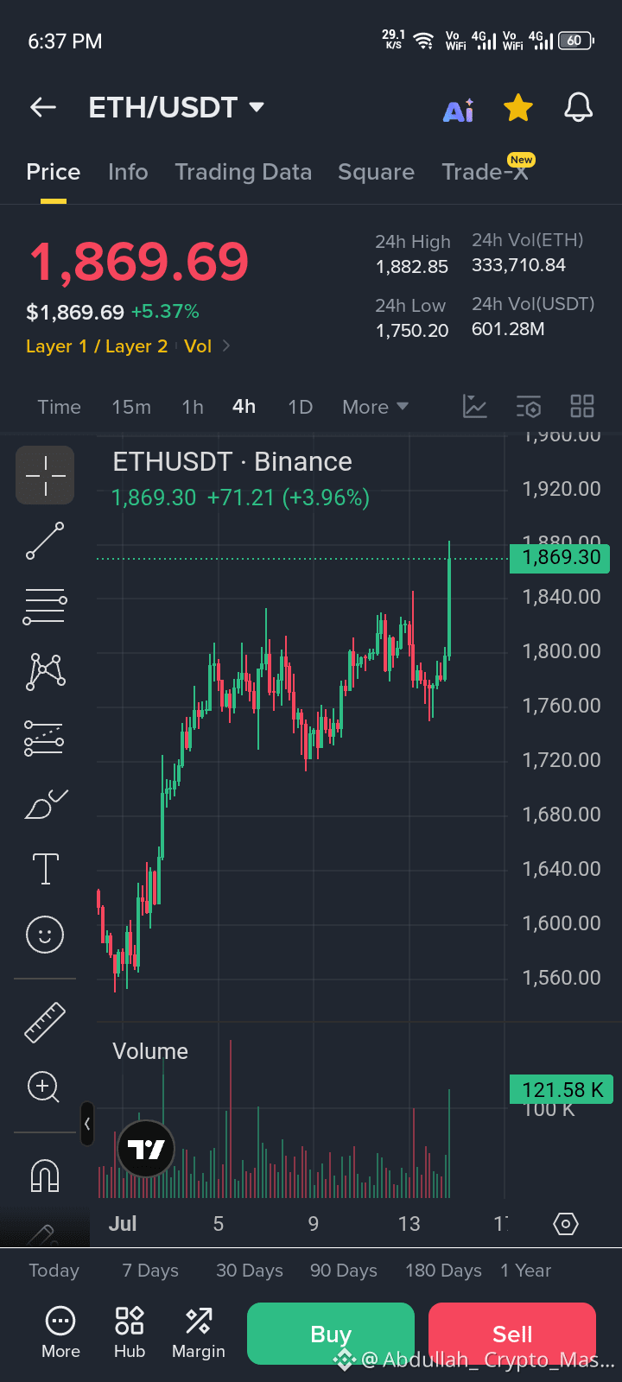Select the 15m interval
The height and width of the screenshot is (1382, 622).
point(131,407)
